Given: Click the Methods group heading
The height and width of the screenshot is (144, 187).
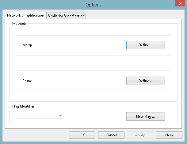Looking at the screenshot, I should [x=20, y=24].
